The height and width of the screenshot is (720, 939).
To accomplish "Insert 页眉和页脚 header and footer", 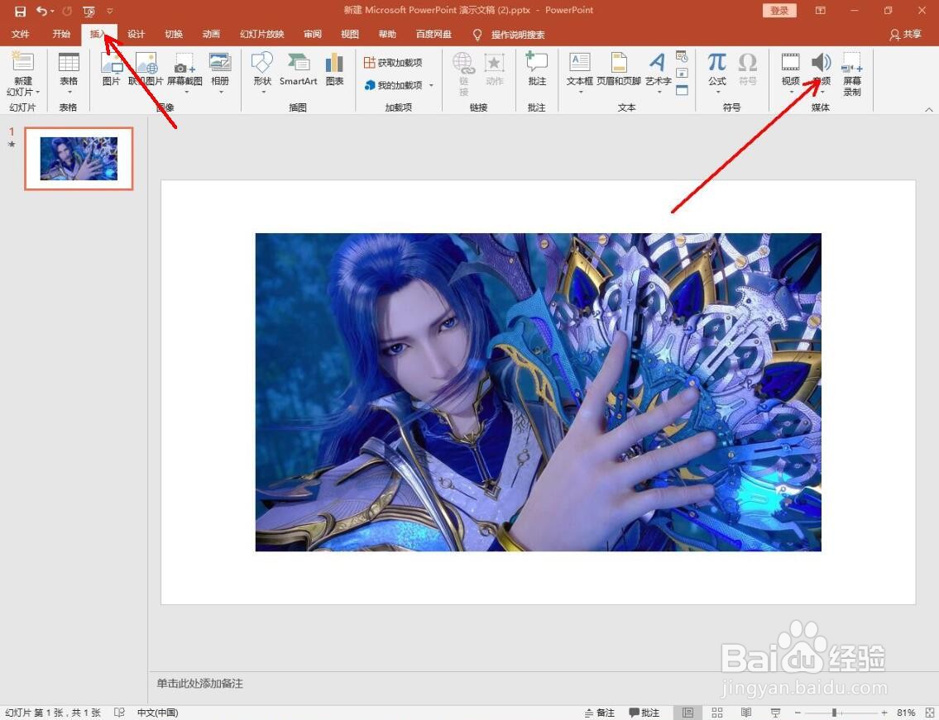I will [619, 69].
